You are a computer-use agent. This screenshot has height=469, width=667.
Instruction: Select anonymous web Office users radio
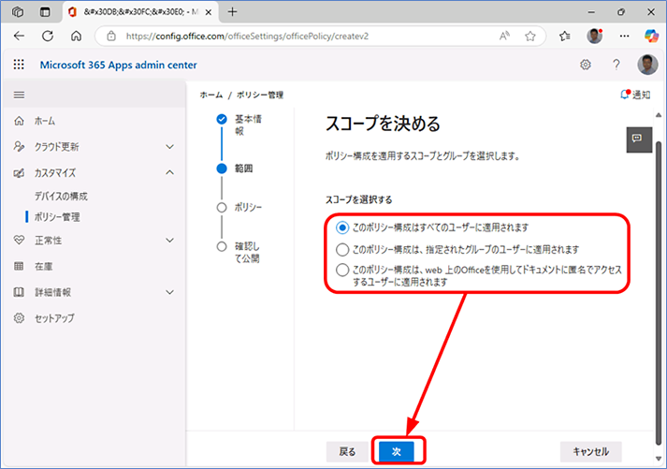click(342, 270)
